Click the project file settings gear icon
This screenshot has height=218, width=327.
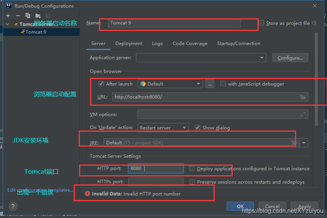[314, 23]
